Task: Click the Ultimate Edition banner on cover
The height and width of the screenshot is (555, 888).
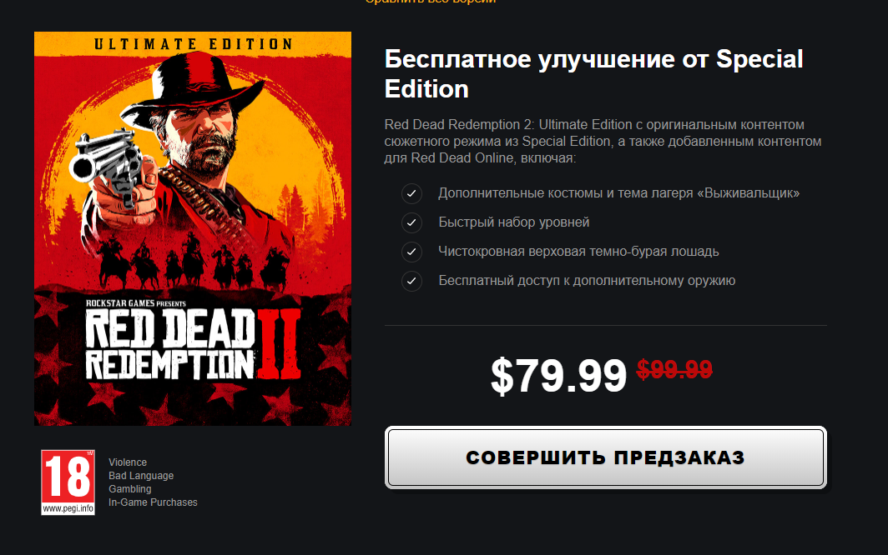Action: 193,44
